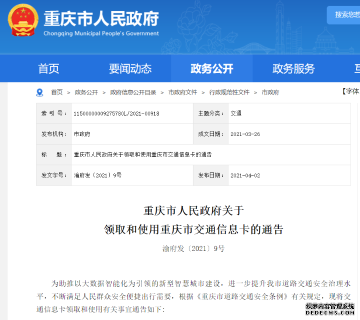Click the 重庆市人民政府 site title
360x320 pixels.
click(x=101, y=18)
